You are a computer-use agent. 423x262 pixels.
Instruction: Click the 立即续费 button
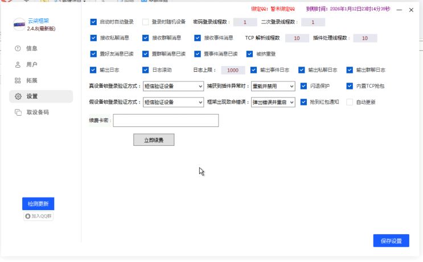click(154, 140)
